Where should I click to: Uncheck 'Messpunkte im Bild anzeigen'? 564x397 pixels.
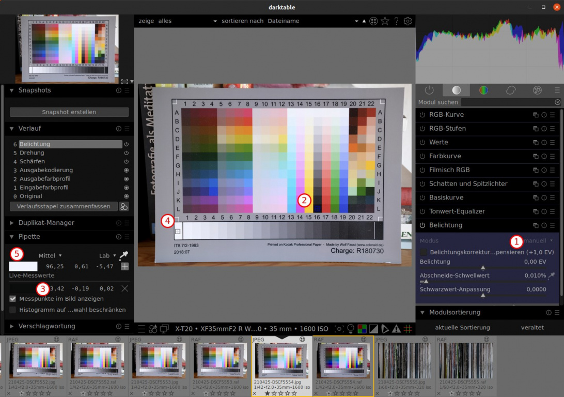tap(13, 299)
